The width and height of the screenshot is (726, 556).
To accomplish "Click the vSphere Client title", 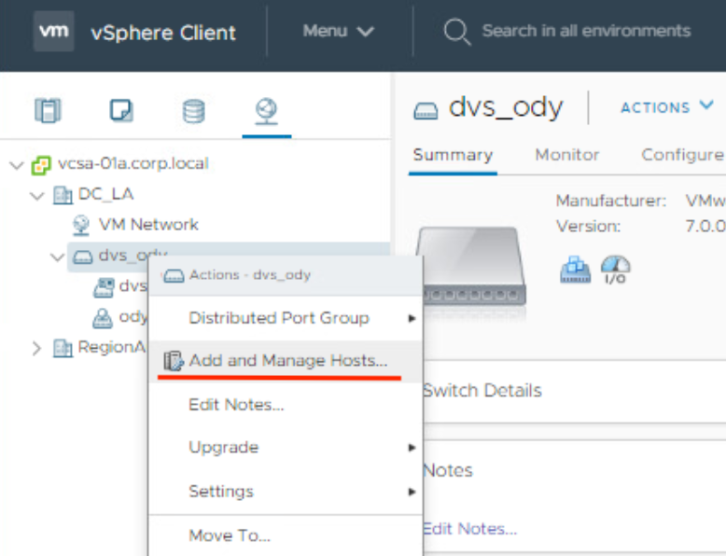I will click(x=163, y=33).
